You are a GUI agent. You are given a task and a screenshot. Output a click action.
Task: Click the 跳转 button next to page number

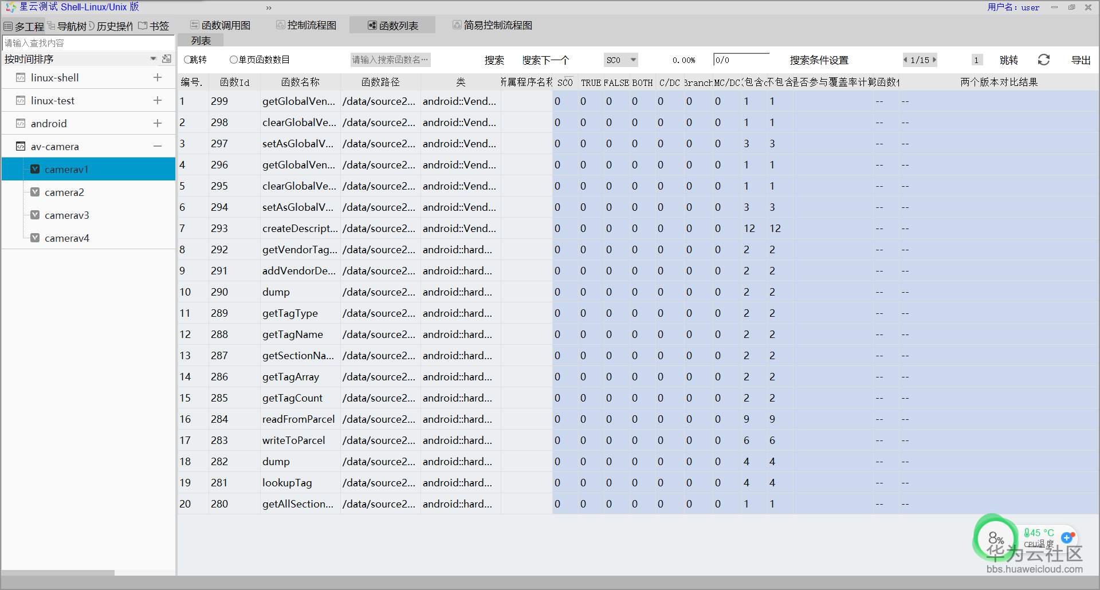(1009, 60)
